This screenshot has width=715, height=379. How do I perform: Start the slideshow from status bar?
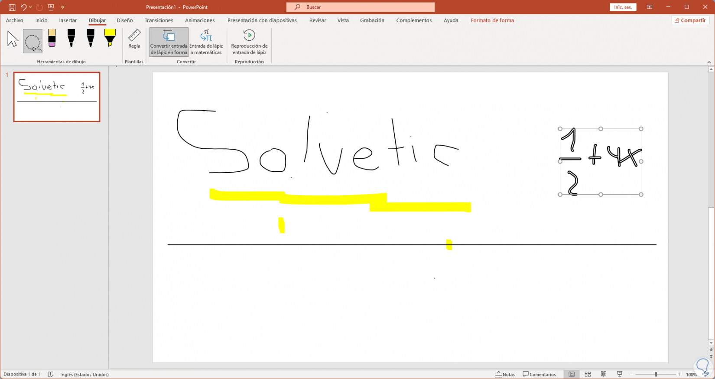[x=620, y=374]
